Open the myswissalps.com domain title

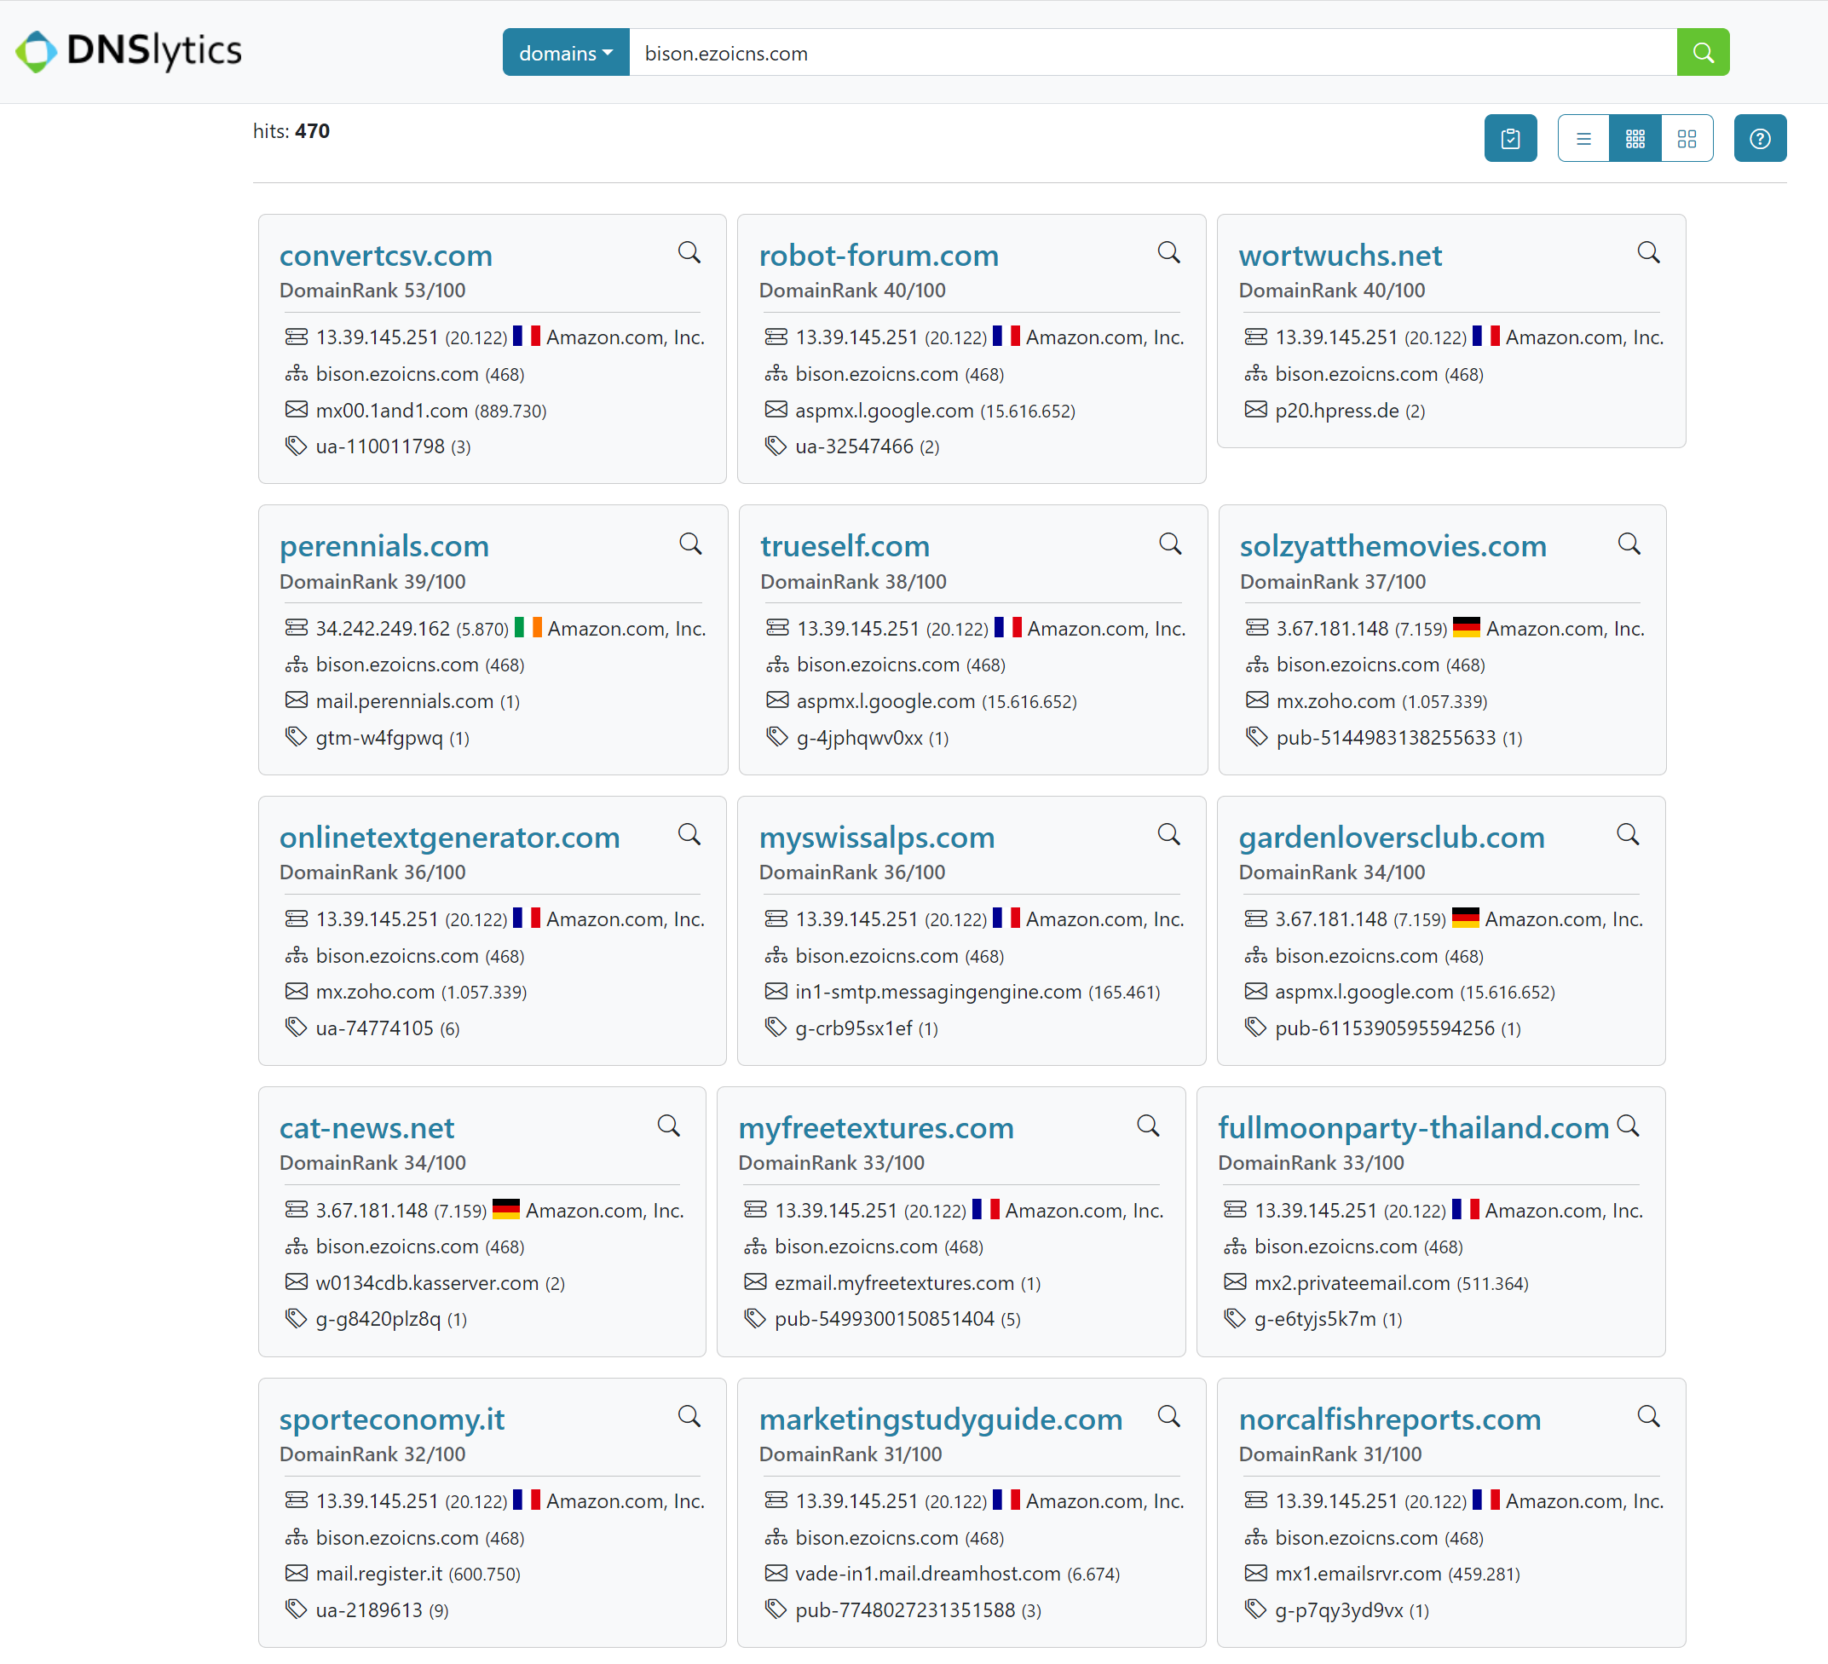(x=877, y=838)
